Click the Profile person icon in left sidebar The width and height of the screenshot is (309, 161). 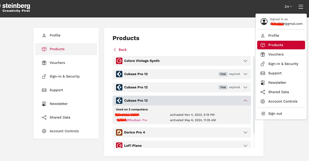point(44,35)
